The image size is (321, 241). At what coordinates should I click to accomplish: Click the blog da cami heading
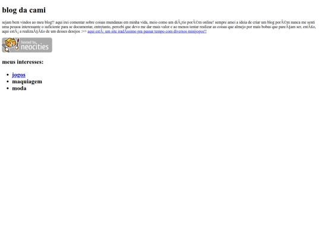click(x=24, y=10)
